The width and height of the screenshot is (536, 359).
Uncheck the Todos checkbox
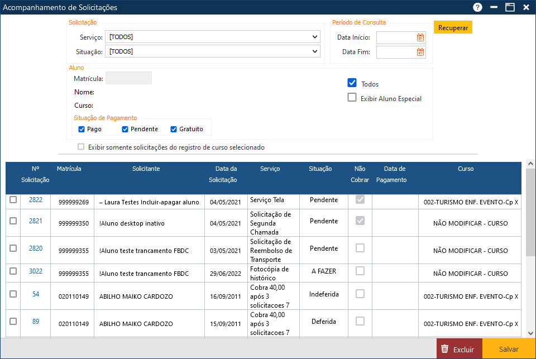click(x=352, y=83)
